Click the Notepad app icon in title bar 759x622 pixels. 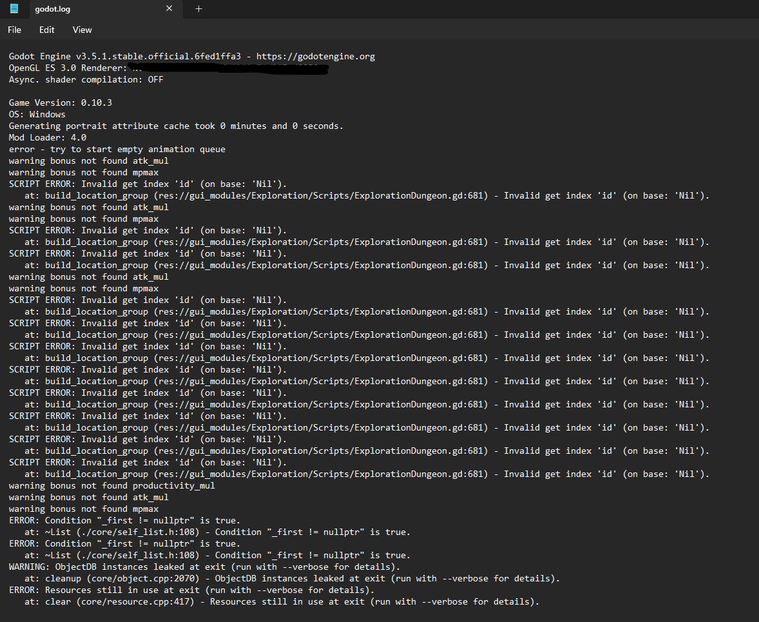click(14, 8)
